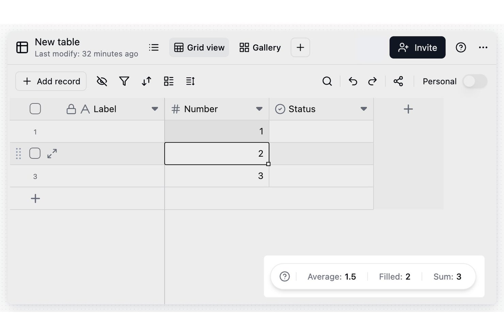The height and width of the screenshot is (336, 504).
Task: Select Number cell containing 2
Action: click(217, 154)
